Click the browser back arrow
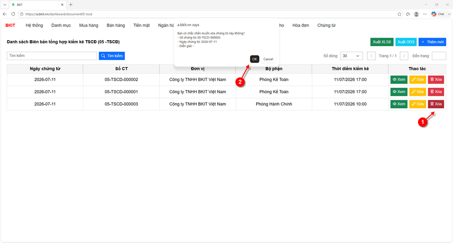The height and width of the screenshot is (243, 453). pos(4,14)
